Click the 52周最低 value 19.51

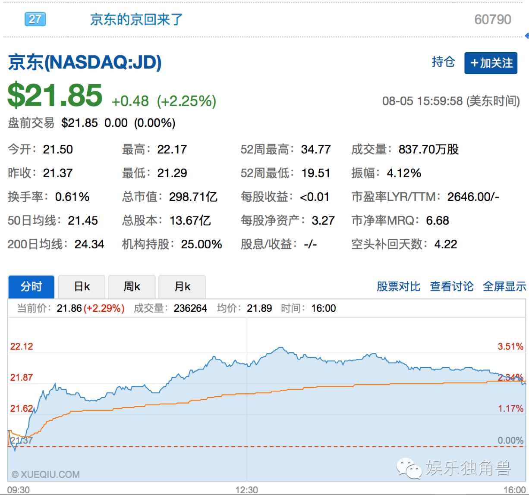(x=315, y=173)
